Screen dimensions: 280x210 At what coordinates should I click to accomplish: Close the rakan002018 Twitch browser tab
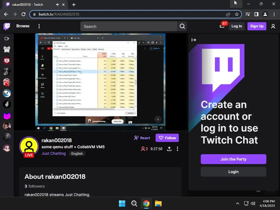pos(63,5)
